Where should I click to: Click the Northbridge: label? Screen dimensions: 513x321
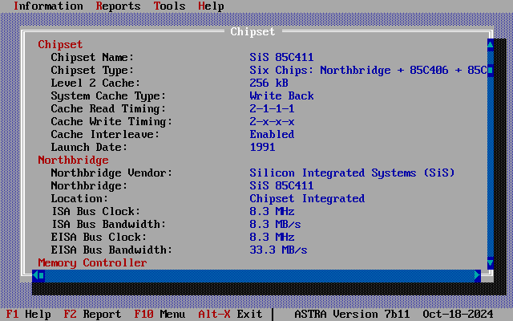(89, 185)
